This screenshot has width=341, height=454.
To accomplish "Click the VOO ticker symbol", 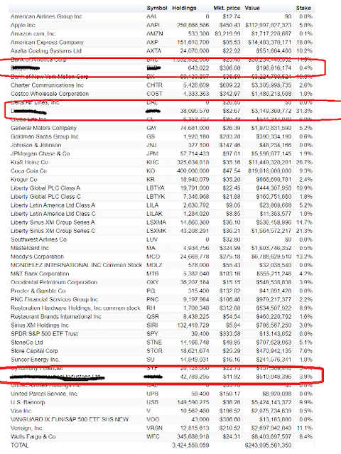I will [153, 419].
